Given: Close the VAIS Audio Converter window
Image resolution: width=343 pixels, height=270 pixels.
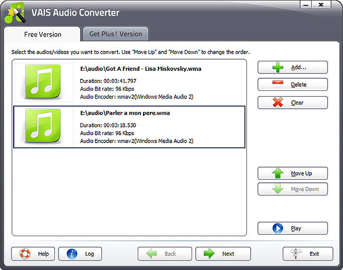Looking at the screenshot, I should click(321, 5).
